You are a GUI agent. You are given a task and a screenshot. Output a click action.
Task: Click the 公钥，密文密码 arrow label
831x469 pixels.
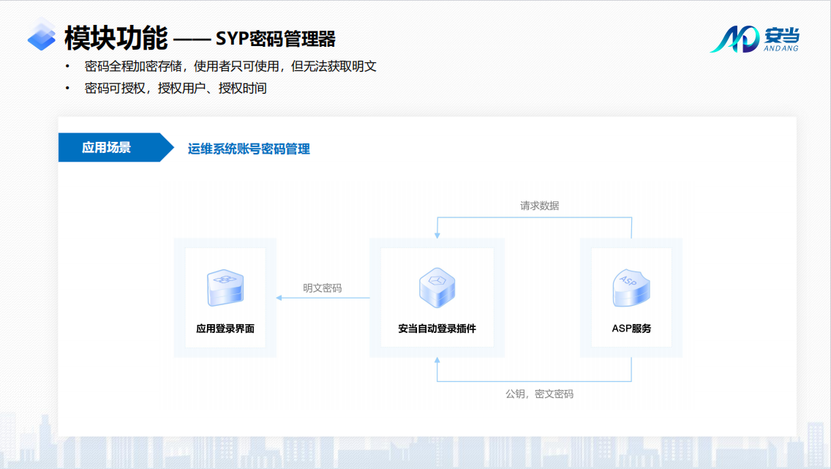coord(540,394)
